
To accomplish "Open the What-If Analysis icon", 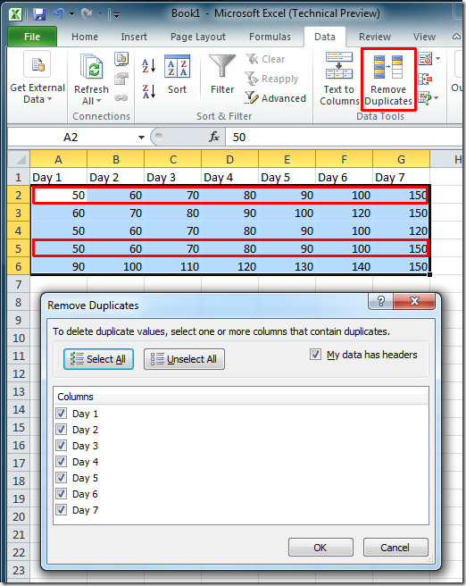I will (x=425, y=98).
